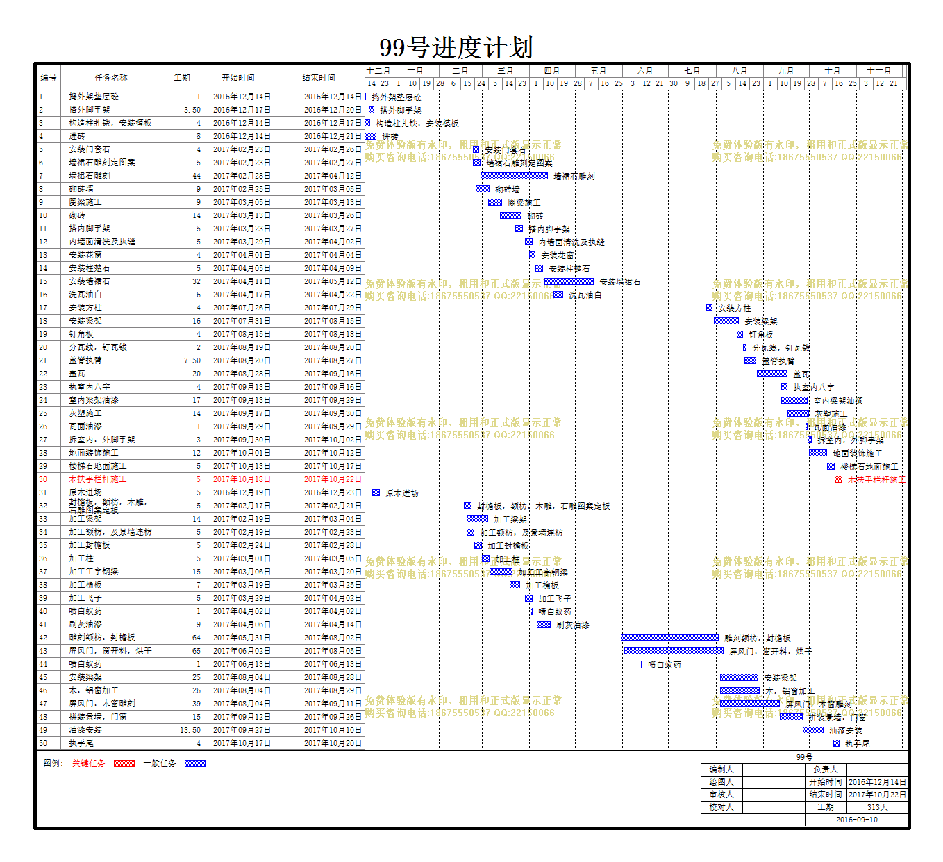This screenshot has width=943, height=862.
Task: Select task name 原木进场
Action: pos(85,492)
